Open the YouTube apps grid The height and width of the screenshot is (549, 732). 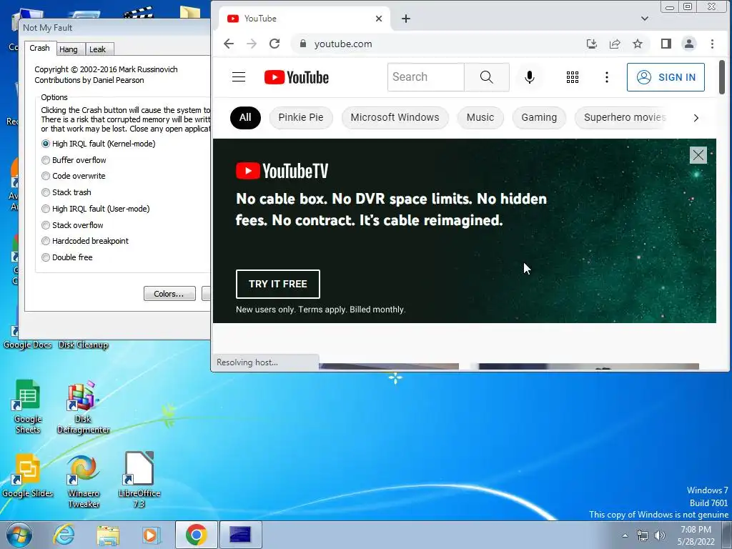tap(573, 77)
